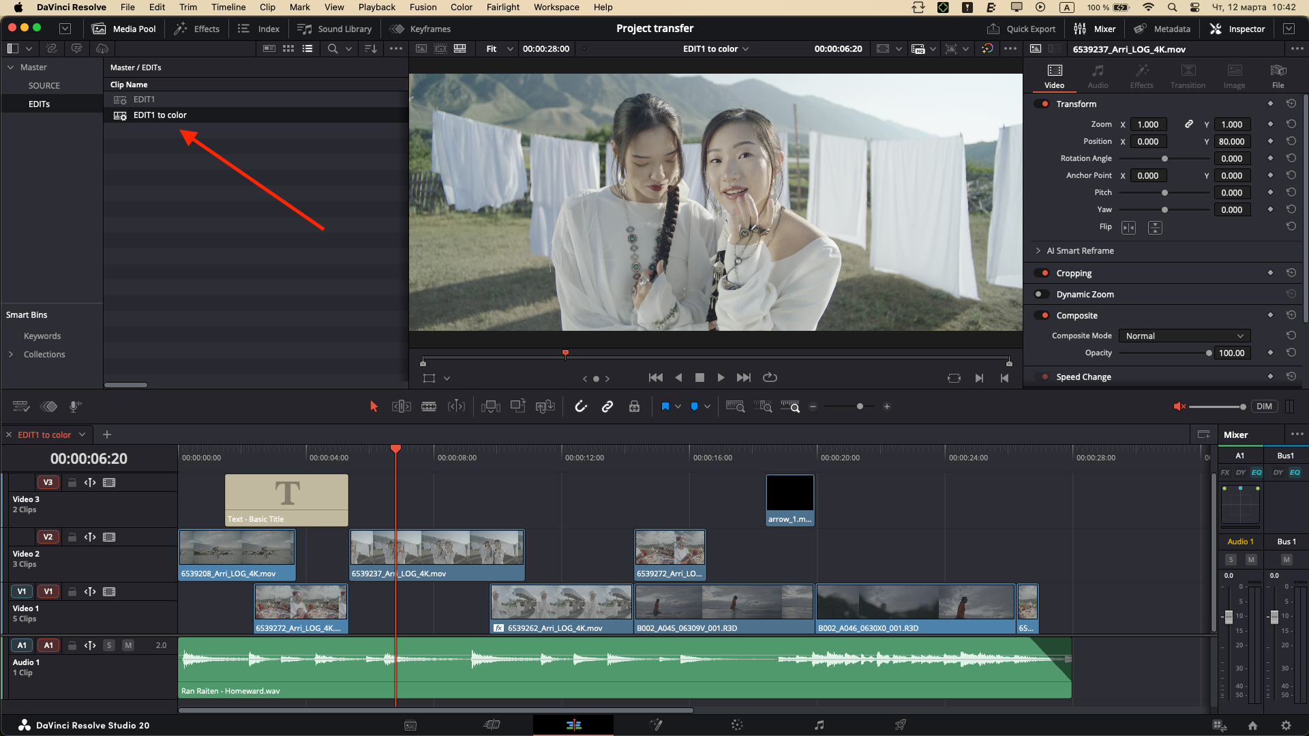The image size is (1309, 736).
Task: Expand the AI Smart Reframe section
Action: tap(1038, 250)
